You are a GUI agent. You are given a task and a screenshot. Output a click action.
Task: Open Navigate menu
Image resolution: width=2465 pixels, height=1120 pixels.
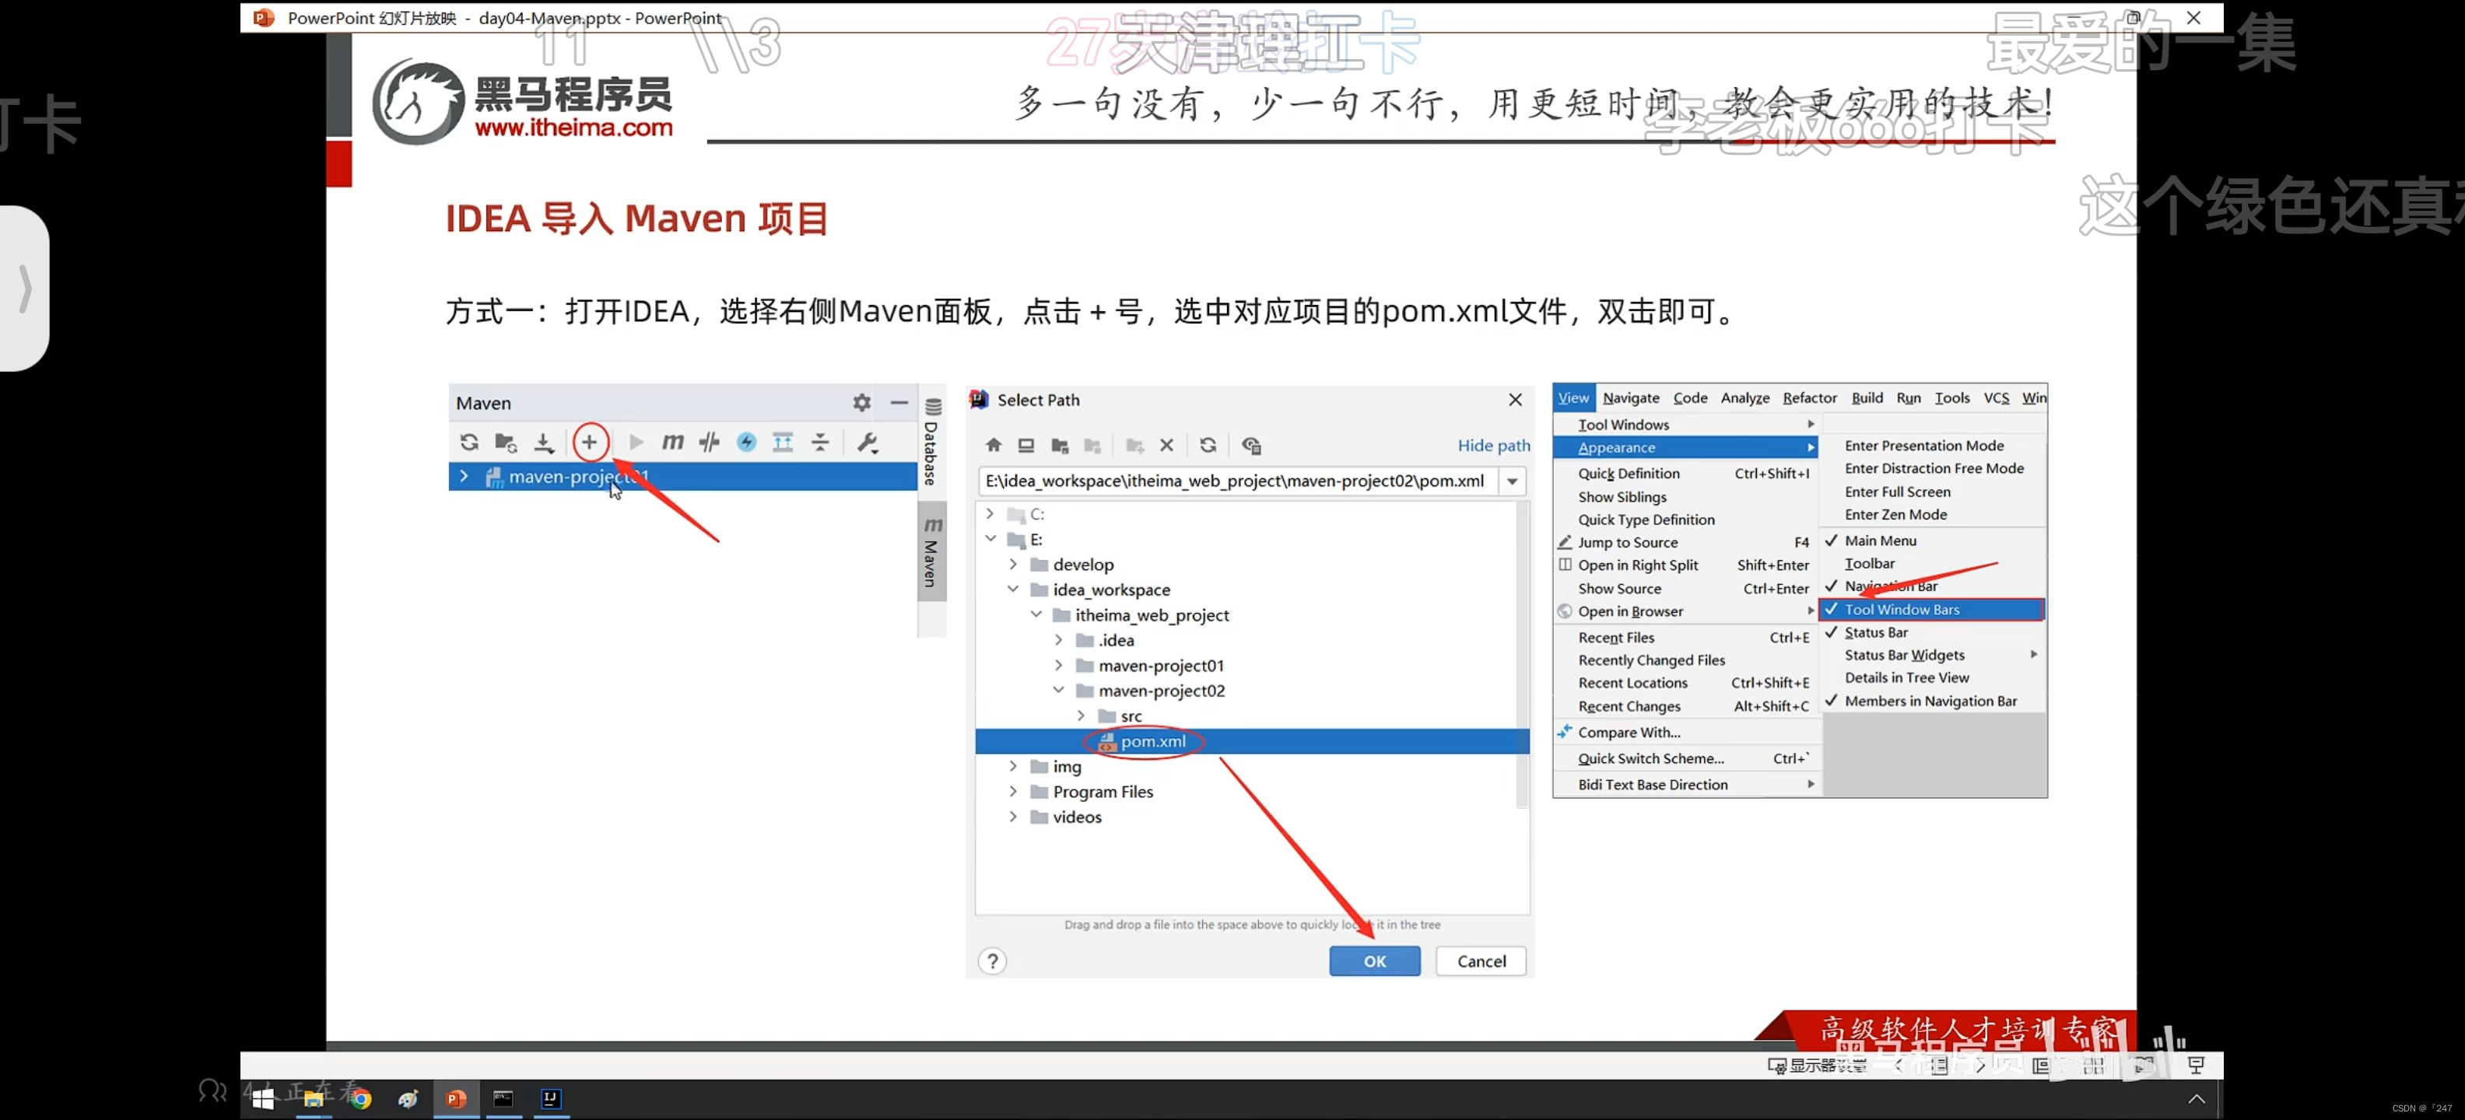[x=1631, y=398]
